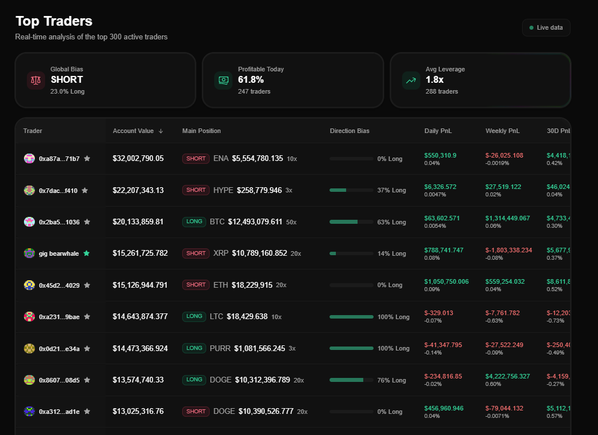Click the Direction Bias column header

(349, 131)
